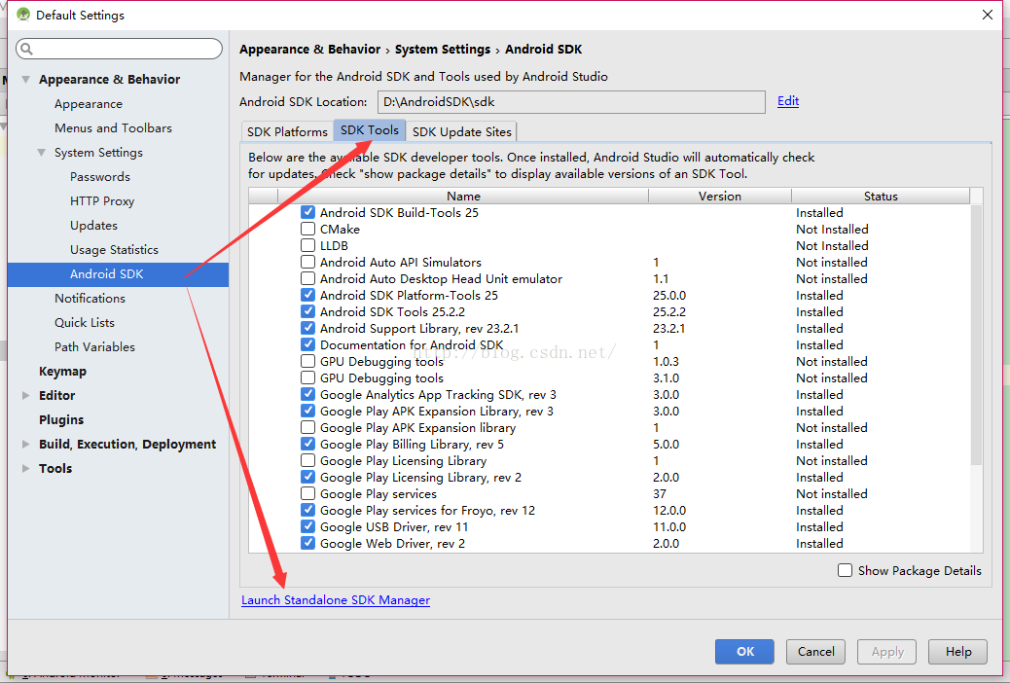This screenshot has width=1010, height=683.
Task: Click the settings search field
Action: click(119, 49)
